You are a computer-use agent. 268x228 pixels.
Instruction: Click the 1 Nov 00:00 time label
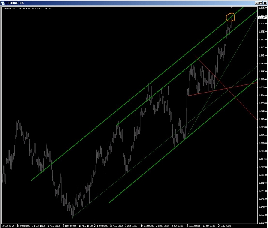(x=54, y=226)
